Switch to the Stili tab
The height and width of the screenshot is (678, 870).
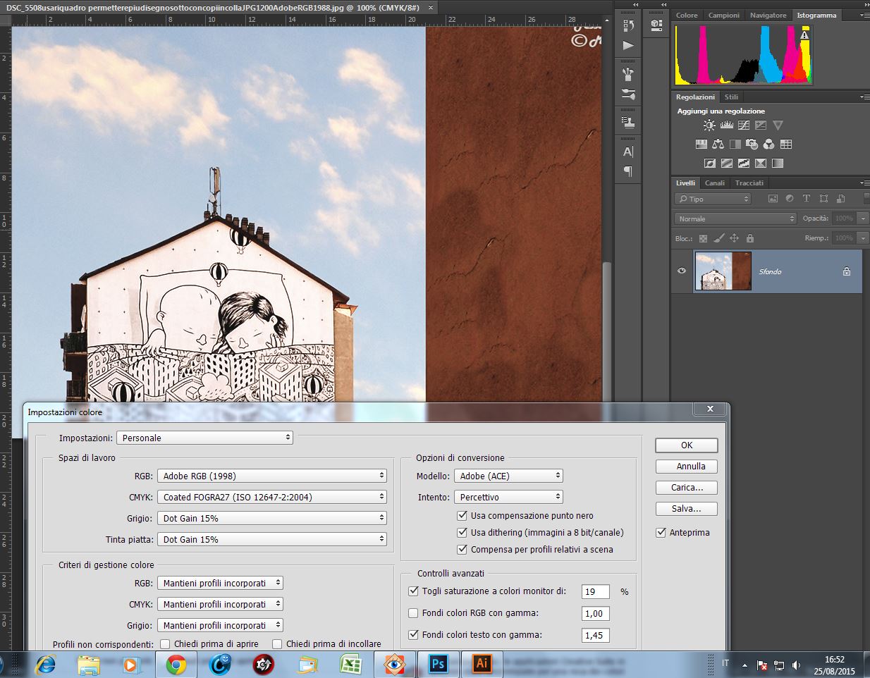pos(731,97)
